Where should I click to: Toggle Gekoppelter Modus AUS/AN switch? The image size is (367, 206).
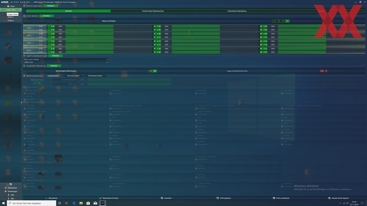37,83
